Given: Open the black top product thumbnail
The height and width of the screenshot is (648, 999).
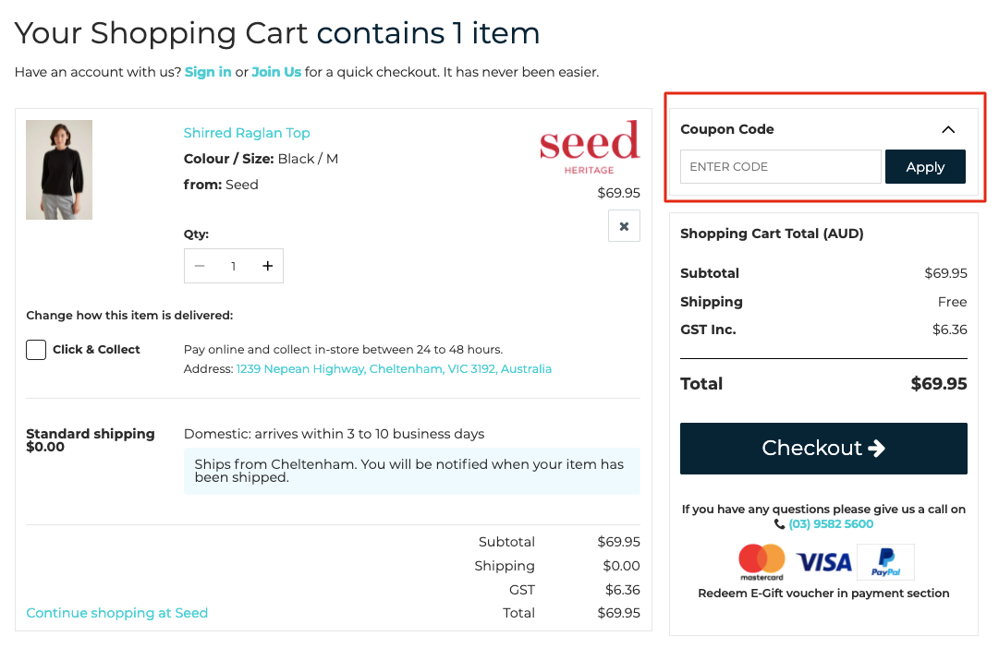Looking at the screenshot, I should click(x=59, y=170).
